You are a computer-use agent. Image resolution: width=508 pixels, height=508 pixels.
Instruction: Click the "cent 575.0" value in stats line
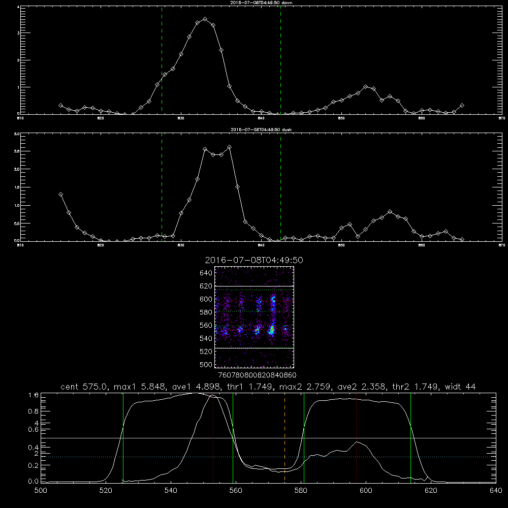pyautogui.click(x=85, y=387)
